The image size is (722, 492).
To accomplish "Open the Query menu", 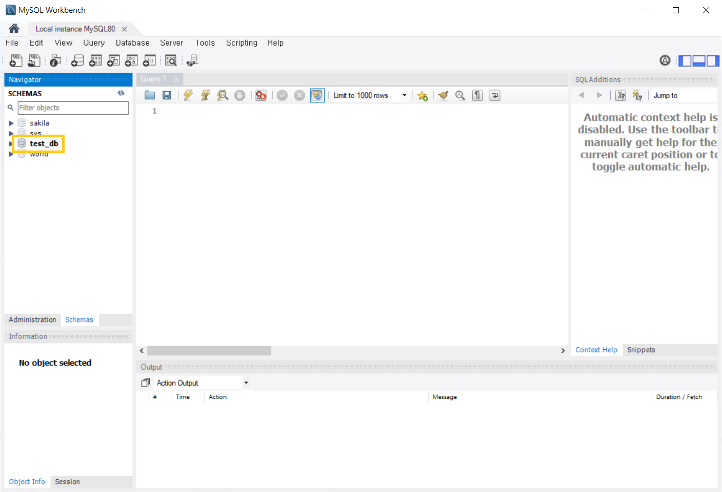I will click(x=94, y=43).
